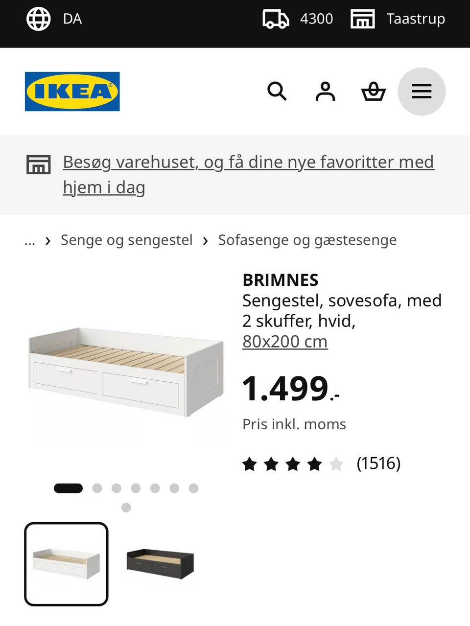Open the Besøg varehuset banner link
The width and height of the screenshot is (470, 626).
coord(248,175)
